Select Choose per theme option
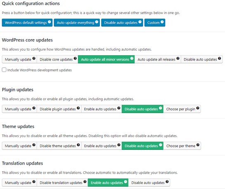Screen dimensions: 225x189 pos(182,146)
